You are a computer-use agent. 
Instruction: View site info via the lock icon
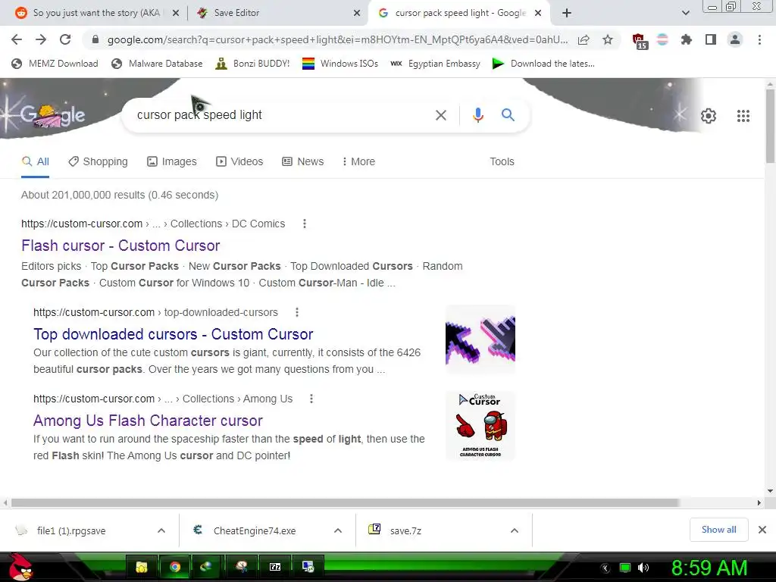tap(95, 39)
